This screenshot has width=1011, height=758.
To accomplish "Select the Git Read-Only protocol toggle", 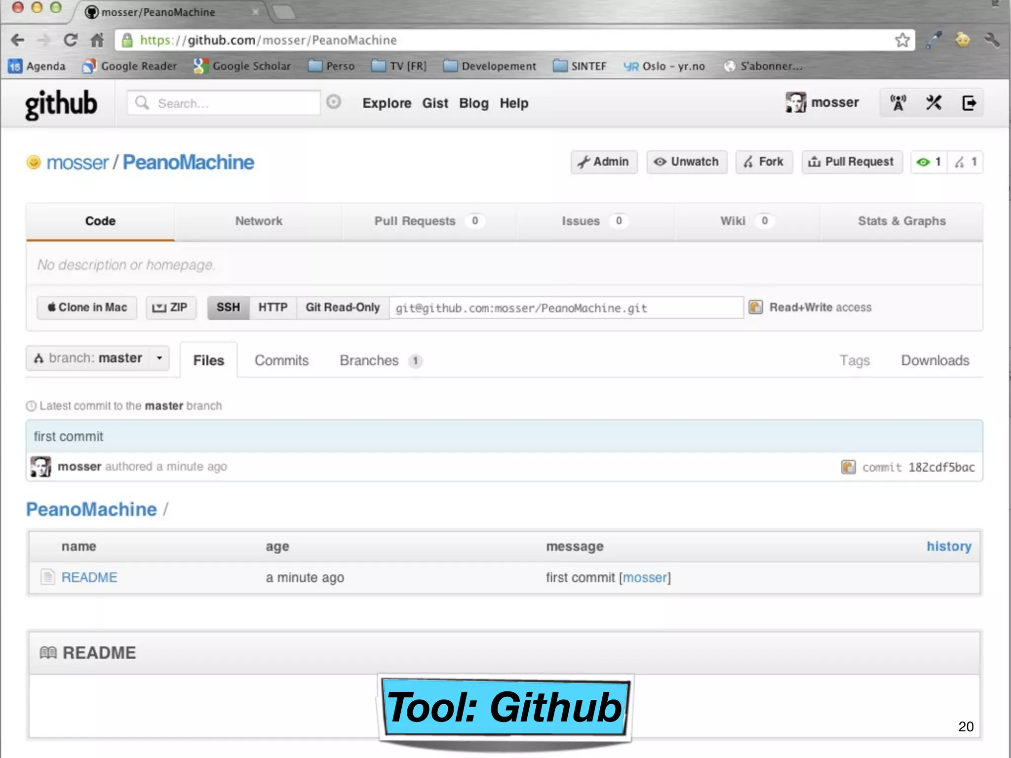I will click(343, 307).
